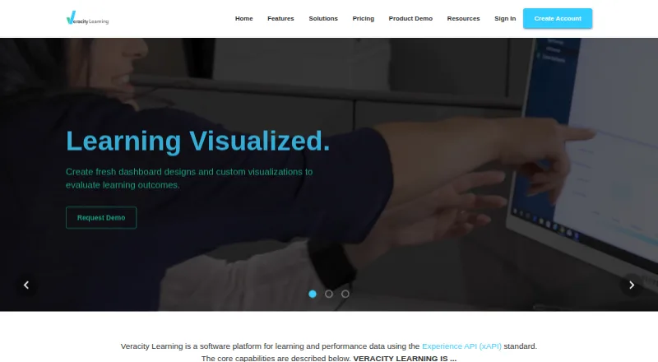
Task: Click the Sign In link
Action: 505,18
